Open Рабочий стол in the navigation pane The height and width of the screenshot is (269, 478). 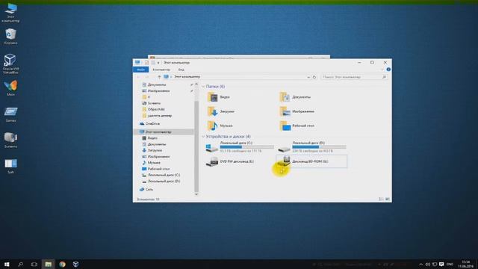(156, 169)
